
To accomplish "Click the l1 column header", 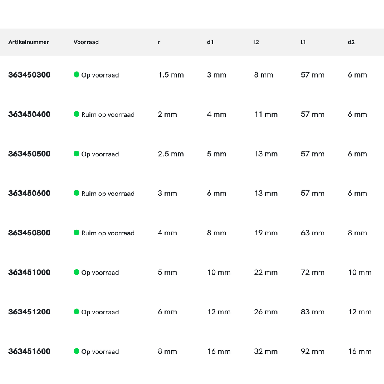I will [x=303, y=42].
